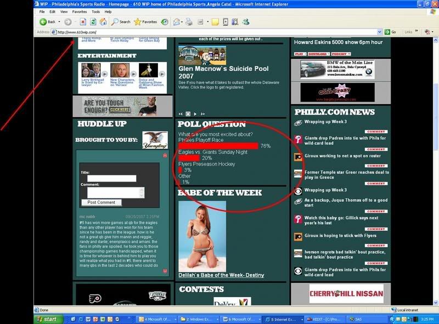Print the page with the printer icon
Viewport: 439px width, 324px height.
point(189,22)
